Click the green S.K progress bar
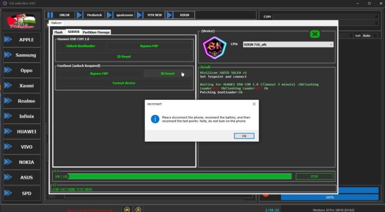Screen dimensions: 385x212 (180, 176)
